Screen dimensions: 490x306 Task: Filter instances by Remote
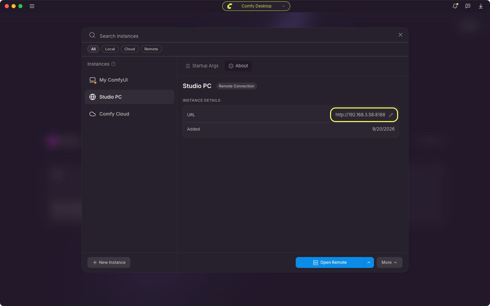(151, 49)
